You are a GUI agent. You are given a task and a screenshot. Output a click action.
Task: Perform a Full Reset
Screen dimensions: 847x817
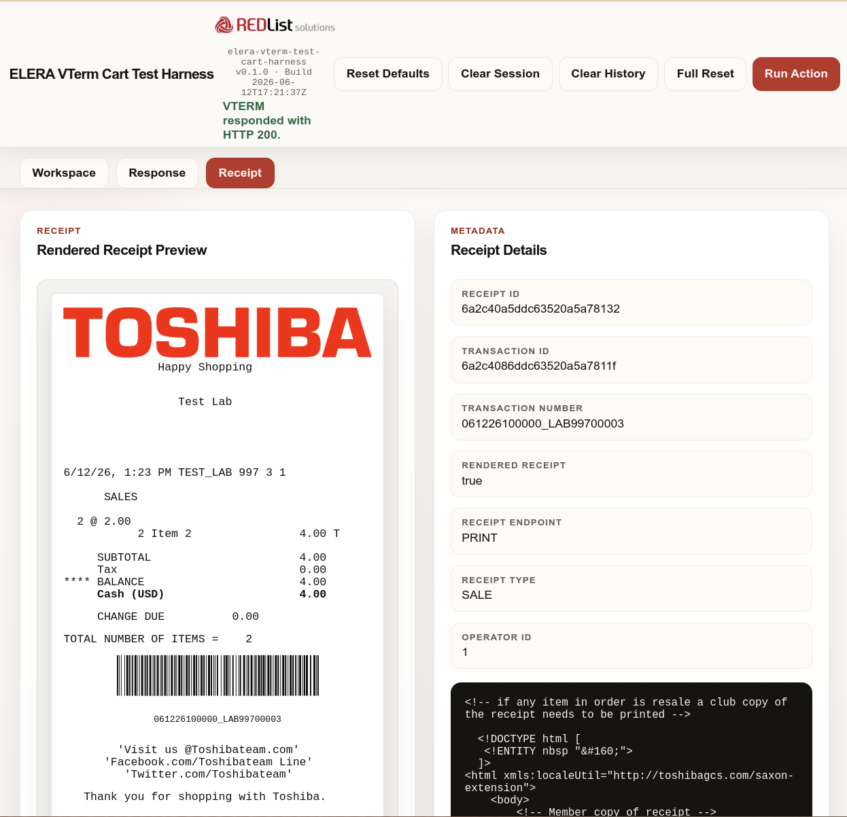pos(706,74)
